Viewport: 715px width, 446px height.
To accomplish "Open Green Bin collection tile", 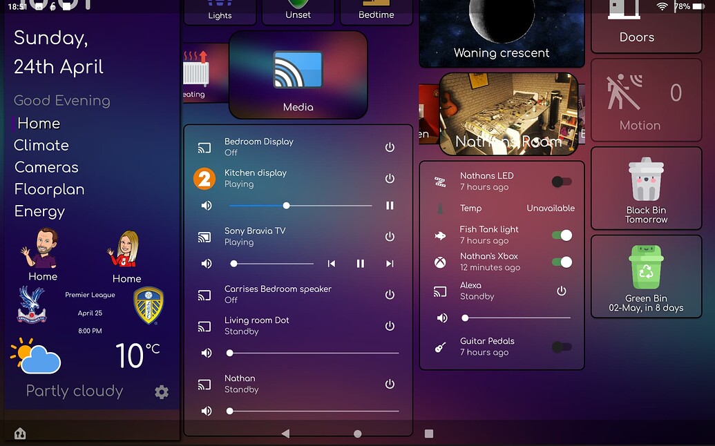I will [x=646, y=277].
